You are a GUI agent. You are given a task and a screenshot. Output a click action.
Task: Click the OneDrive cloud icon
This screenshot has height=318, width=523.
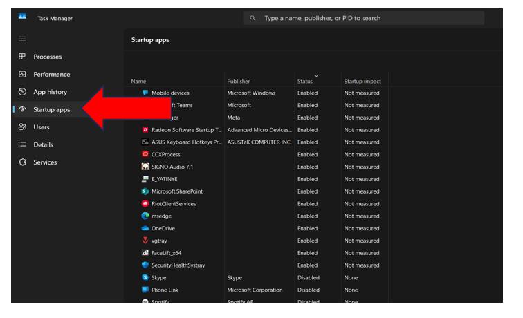[145, 228]
